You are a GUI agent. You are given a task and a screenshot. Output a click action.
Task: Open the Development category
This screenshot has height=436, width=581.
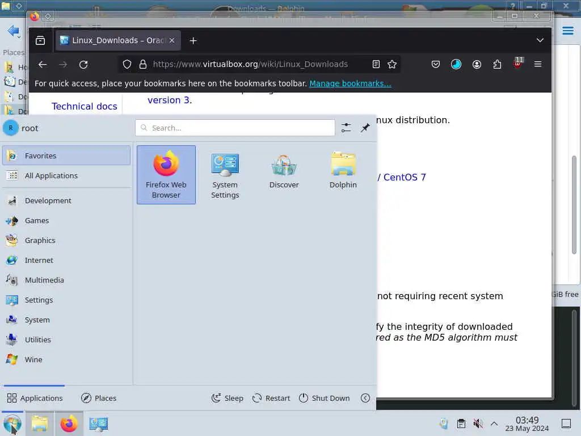point(66,200)
